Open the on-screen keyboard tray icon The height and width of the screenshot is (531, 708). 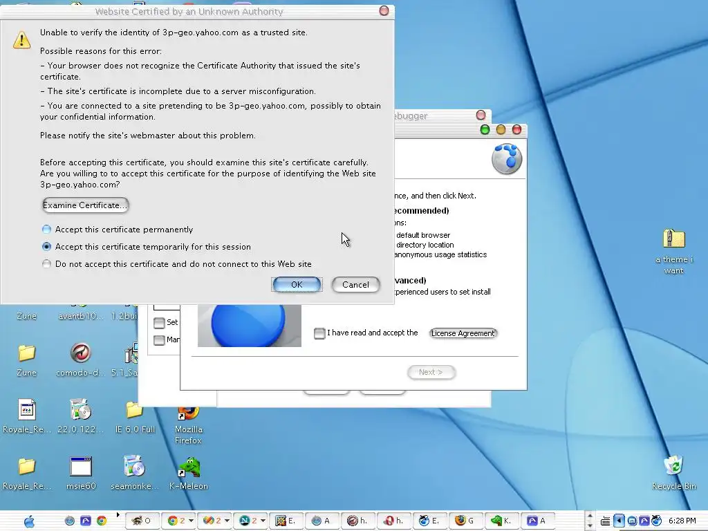(606, 521)
